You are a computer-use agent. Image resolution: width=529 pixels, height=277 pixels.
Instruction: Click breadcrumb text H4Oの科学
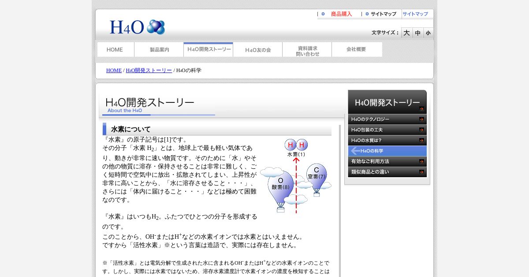coord(189,70)
